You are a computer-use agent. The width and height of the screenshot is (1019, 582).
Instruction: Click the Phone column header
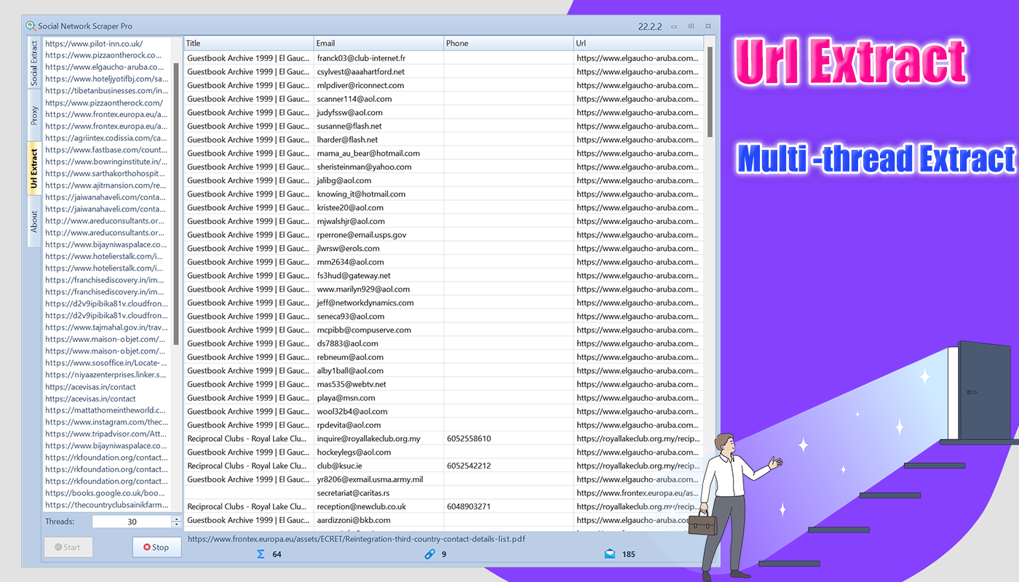coord(508,42)
